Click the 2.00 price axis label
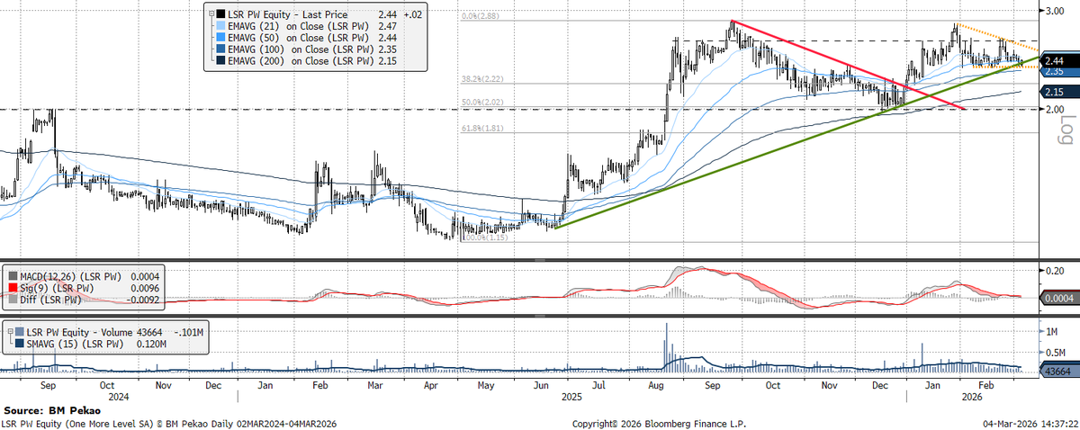Screen dimensions: 1080x430 click(x=1055, y=110)
